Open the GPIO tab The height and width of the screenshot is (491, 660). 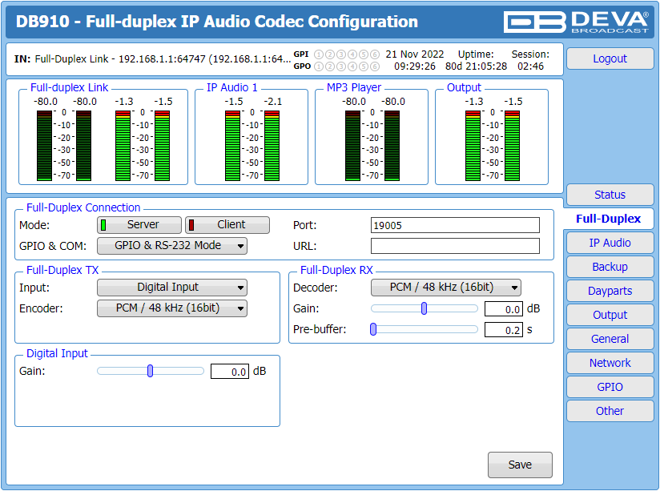point(610,387)
